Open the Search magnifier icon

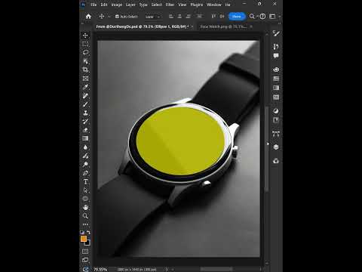click(x=252, y=17)
